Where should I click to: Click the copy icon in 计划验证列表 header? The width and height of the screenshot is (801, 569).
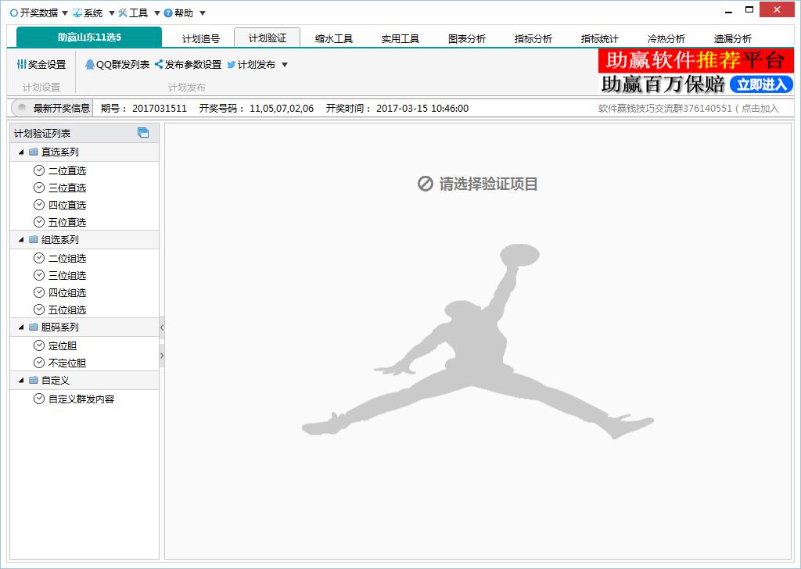(143, 133)
